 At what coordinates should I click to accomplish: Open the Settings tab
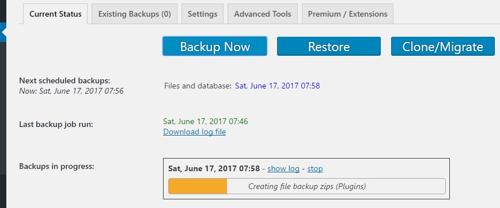coord(203,14)
